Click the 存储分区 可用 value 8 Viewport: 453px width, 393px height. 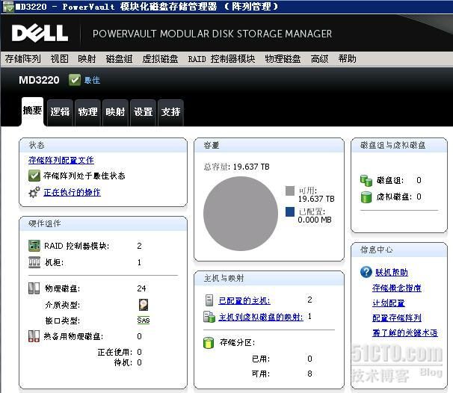(x=309, y=374)
